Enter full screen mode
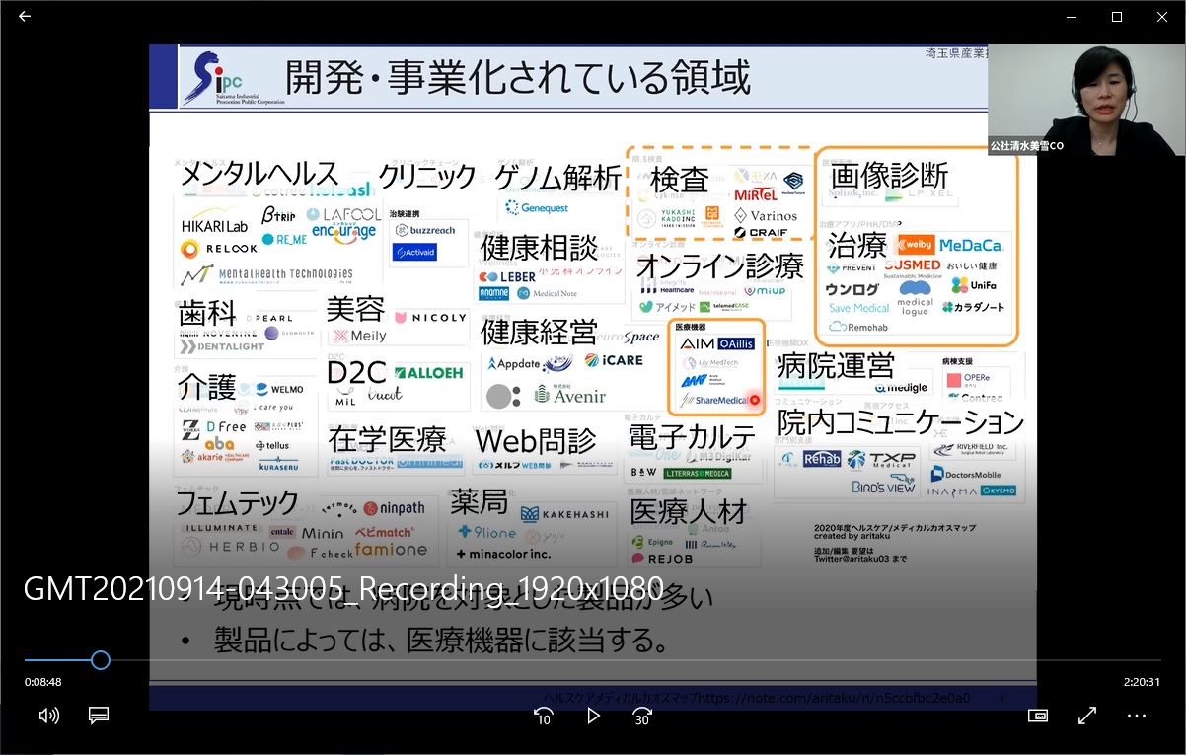Screen dimensions: 1186x755 coord(1086,716)
